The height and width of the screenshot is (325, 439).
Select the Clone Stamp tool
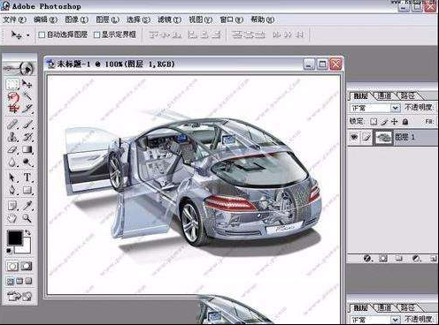12,137
